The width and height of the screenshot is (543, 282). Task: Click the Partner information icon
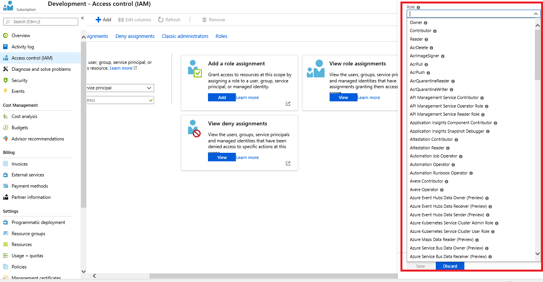(5, 197)
